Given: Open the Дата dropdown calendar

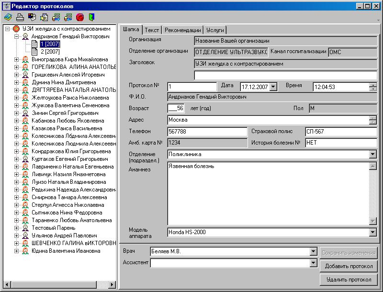Looking at the screenshot, I should click(273, 87).
